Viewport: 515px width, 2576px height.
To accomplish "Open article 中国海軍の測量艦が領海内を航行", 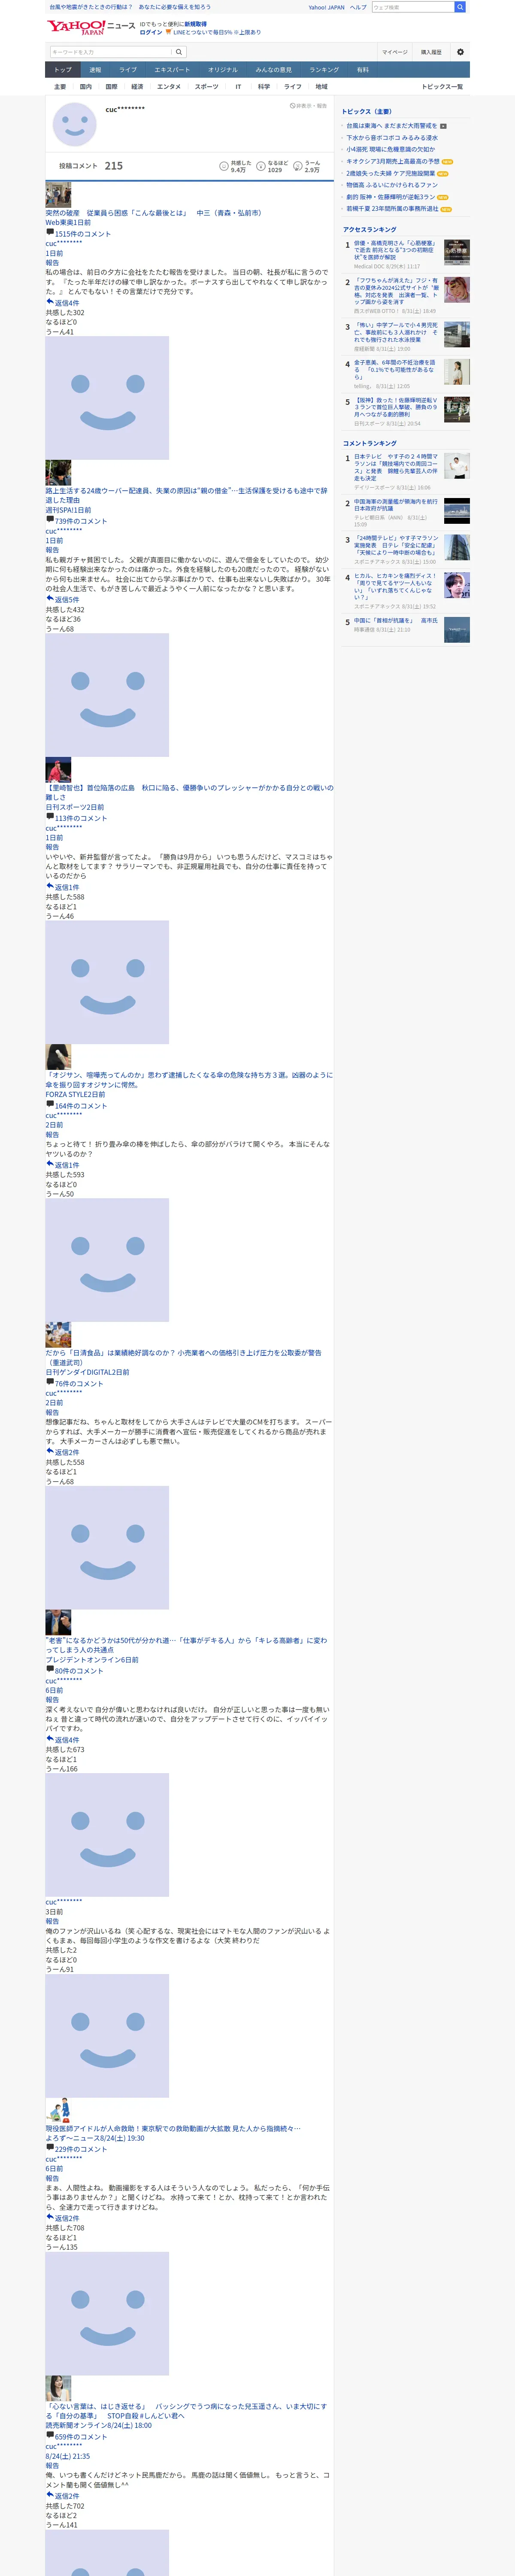I will pos(396,505).
